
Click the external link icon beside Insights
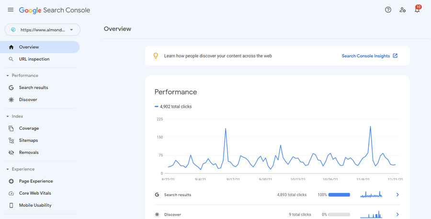coord(395,56)
